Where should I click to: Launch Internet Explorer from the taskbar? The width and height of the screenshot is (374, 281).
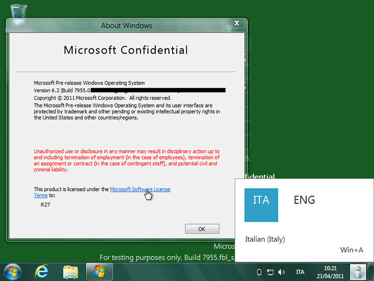[42, 272]
